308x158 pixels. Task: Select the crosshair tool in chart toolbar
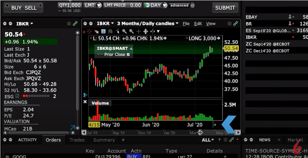(x=138, y=31)
